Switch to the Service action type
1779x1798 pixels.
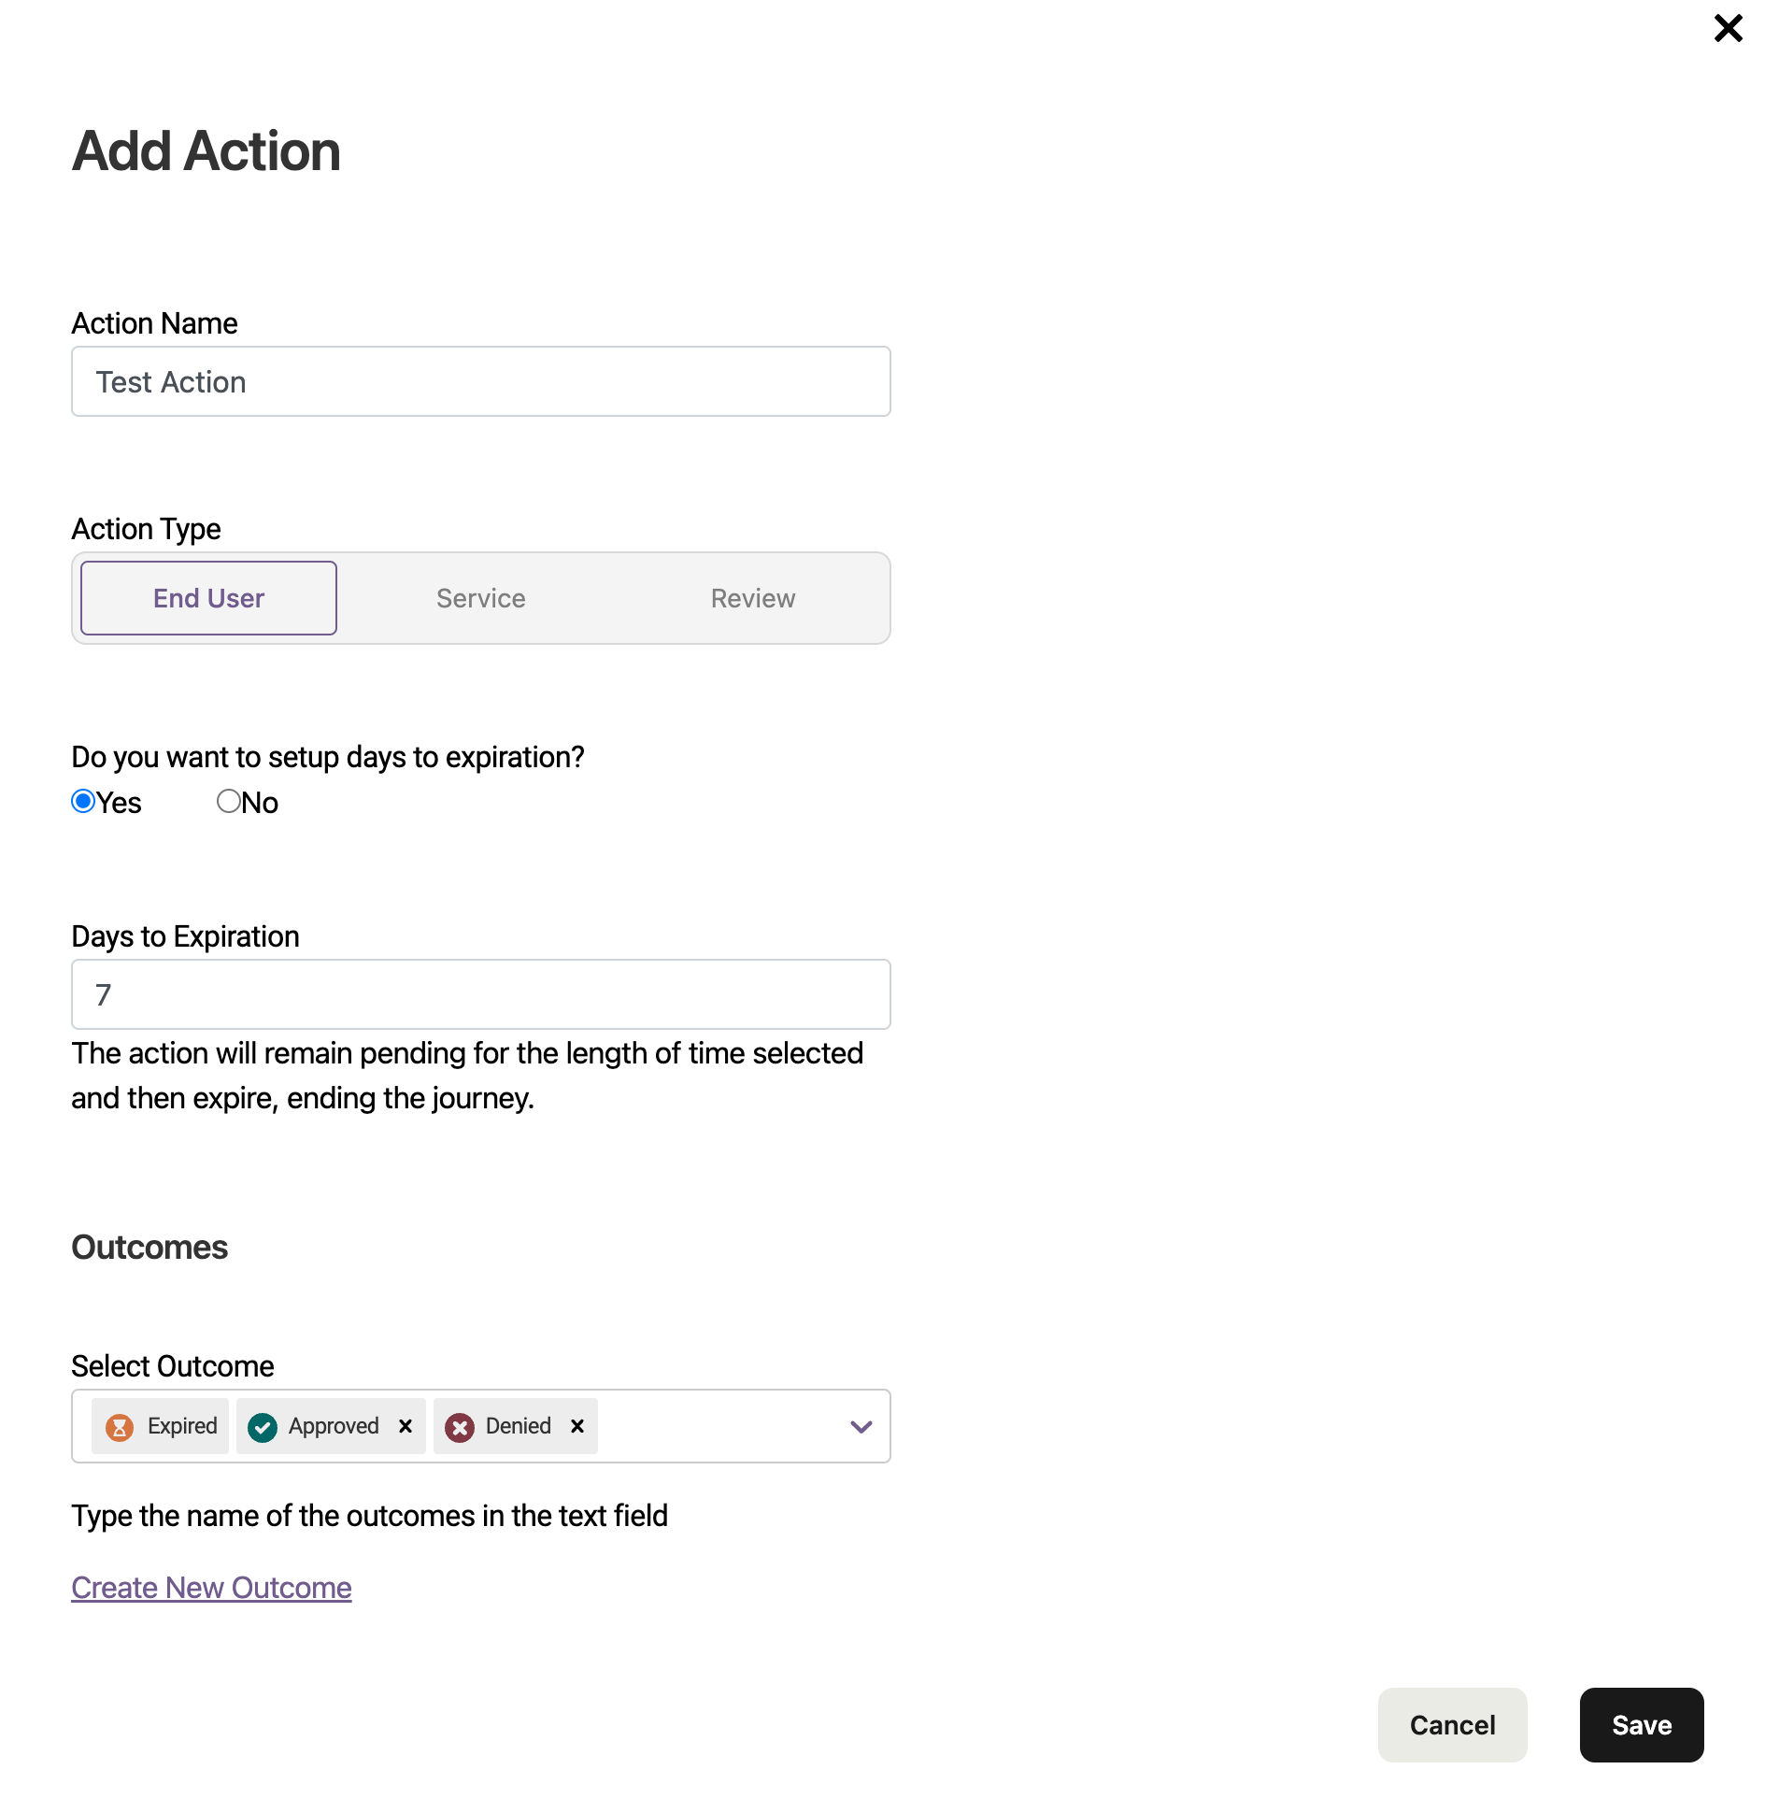click(480, 598)
